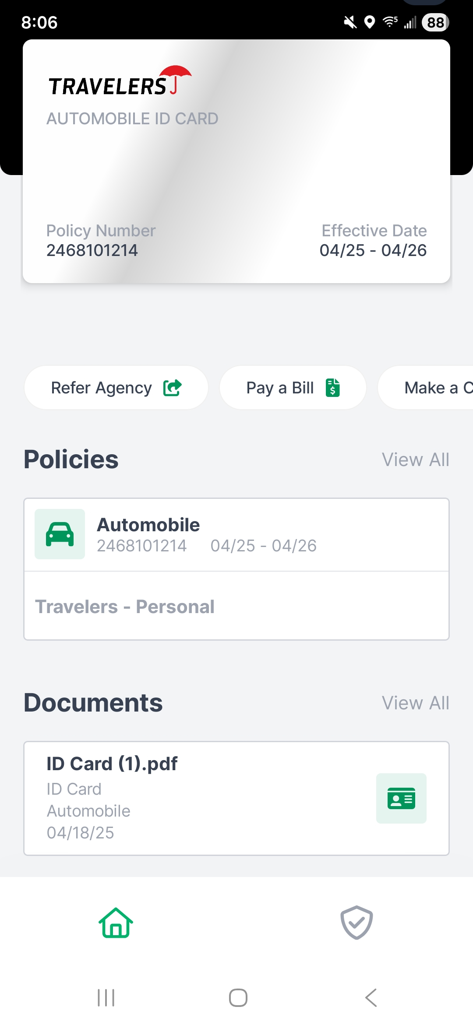This screenshot has height=1024, width=473.
Task: Tap the Home tab icon
Action: 116,922
